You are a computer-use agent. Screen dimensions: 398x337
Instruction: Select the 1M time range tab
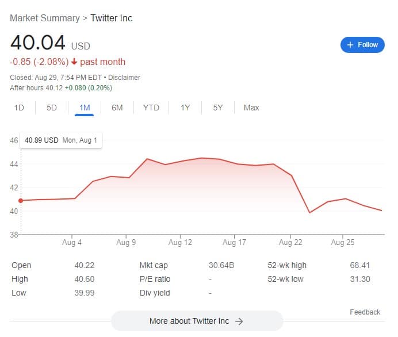(85, 108)
